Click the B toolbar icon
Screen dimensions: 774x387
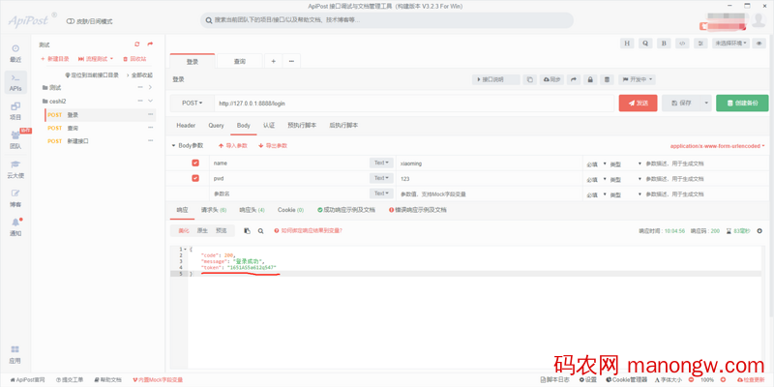pos(664,43)
